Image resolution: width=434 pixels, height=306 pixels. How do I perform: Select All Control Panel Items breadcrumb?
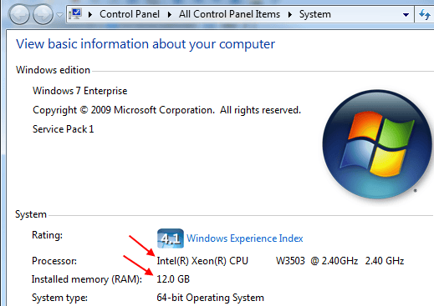click(229, 14)
